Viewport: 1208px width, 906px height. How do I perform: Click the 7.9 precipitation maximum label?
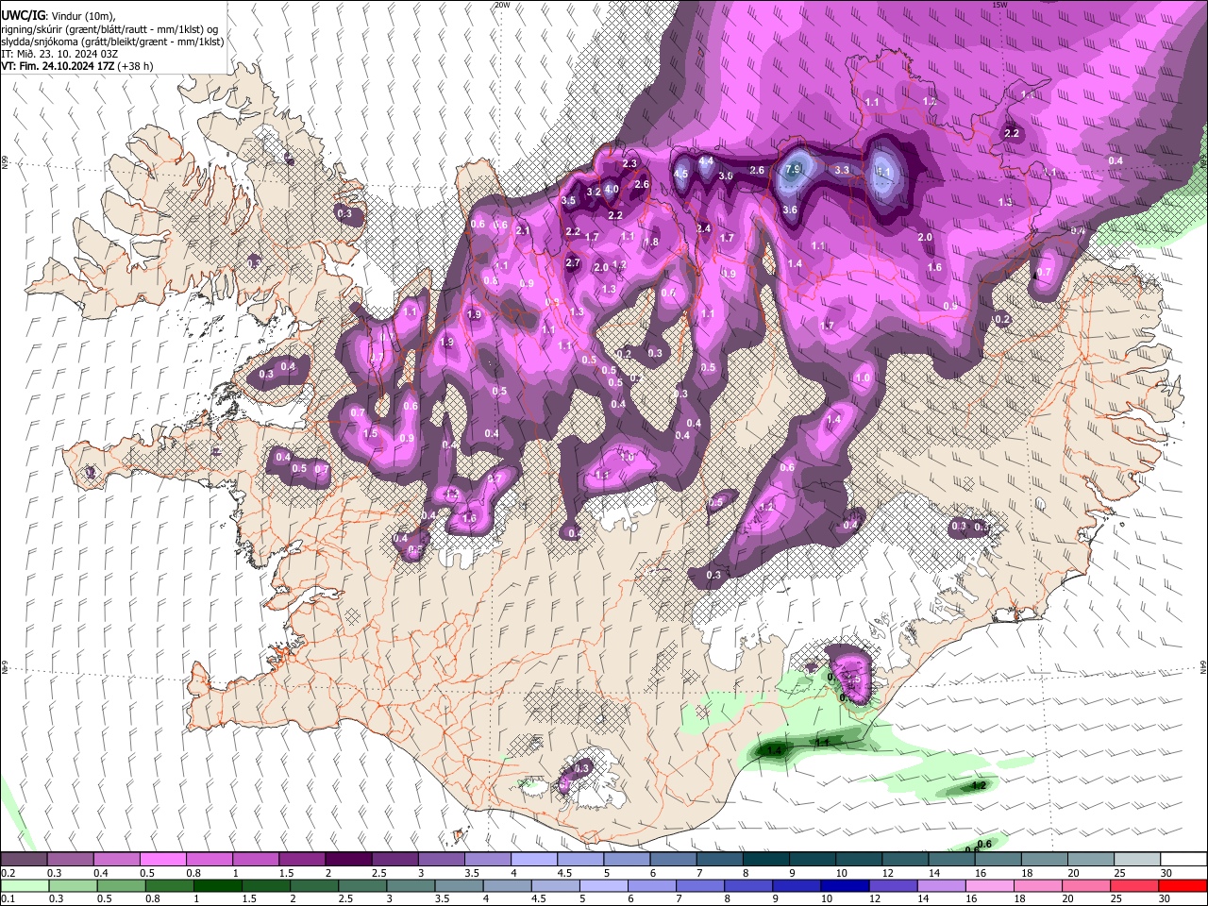pyautogui.click(x=793, y=169)
